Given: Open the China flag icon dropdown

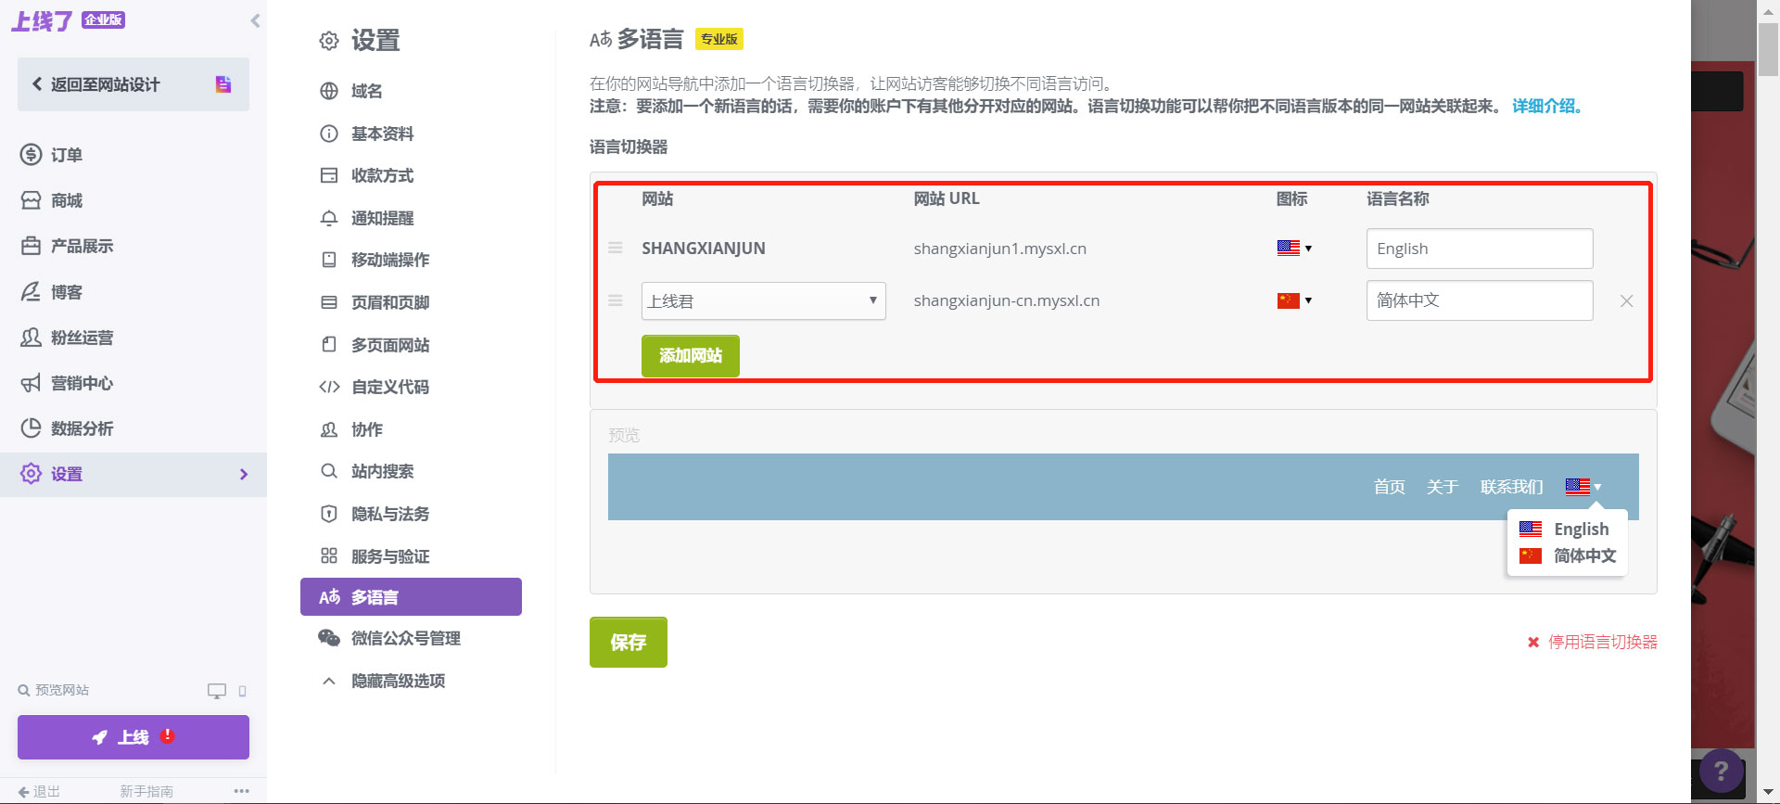Looking at the screenshot, I should pos(1294,300).
